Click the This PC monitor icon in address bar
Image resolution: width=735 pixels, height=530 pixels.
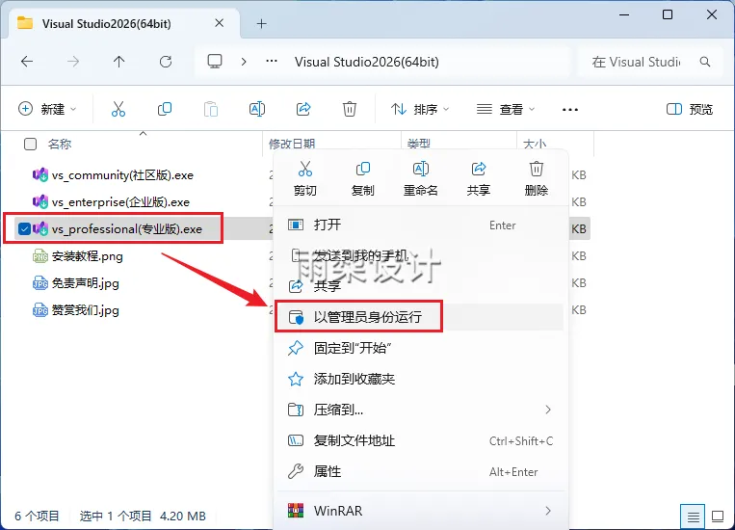(215, 62)
